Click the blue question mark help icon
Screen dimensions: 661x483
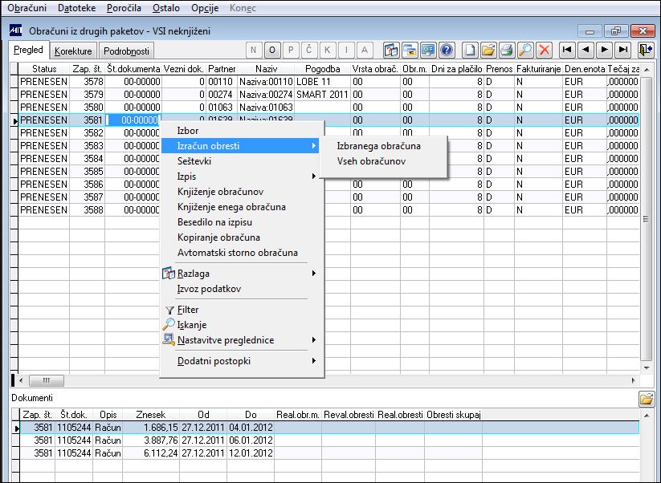tap(447, 50)
